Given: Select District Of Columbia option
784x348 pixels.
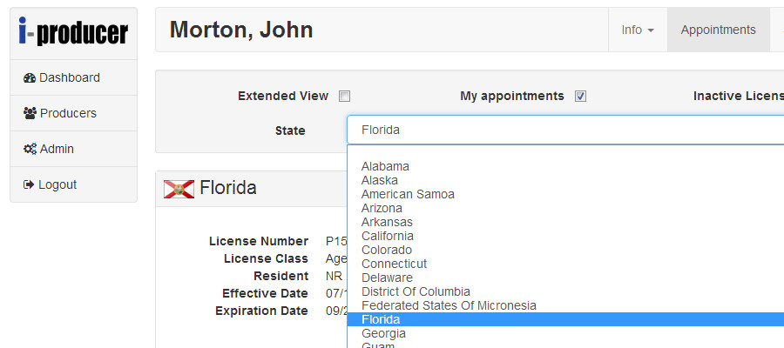Looking at the screenshot, I should pyautogui.click(x=416, y=291).
